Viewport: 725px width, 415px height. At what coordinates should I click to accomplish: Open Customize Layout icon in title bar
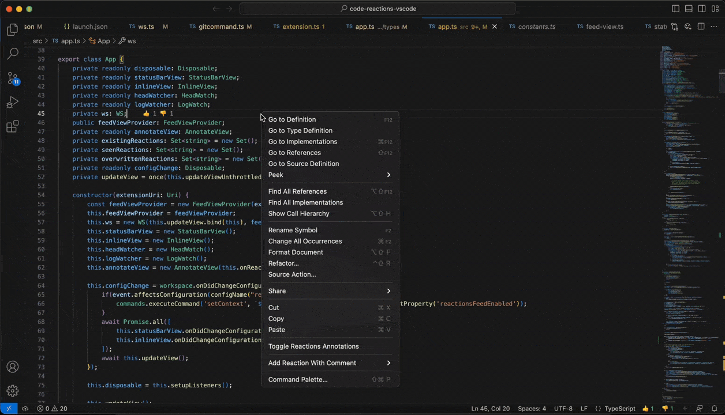(715, 9)
